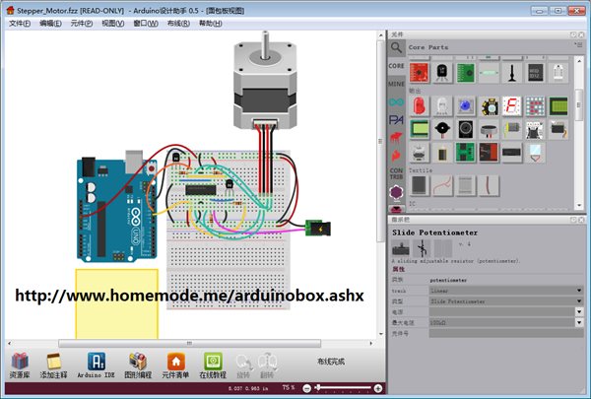Select the green LCD screen part in first output row
This screenshot has height=399, width=591.
click(x=558, y=106)
